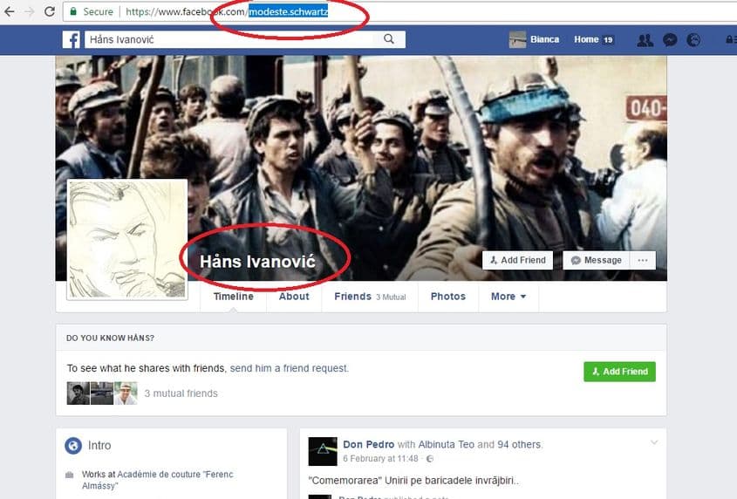Open Bianca's profile from the top bar

pos(544,39)
